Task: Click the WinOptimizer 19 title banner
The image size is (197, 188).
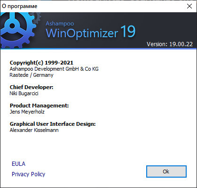Action: pyautogui.click(x=91, y=33)
